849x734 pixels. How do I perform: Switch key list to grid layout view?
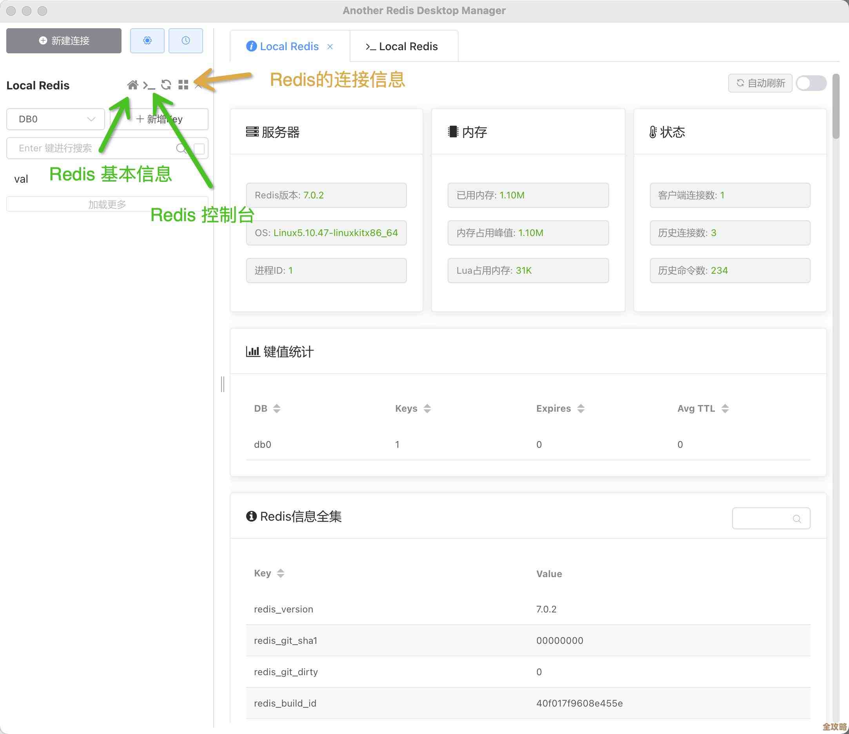tap(183, 85)
